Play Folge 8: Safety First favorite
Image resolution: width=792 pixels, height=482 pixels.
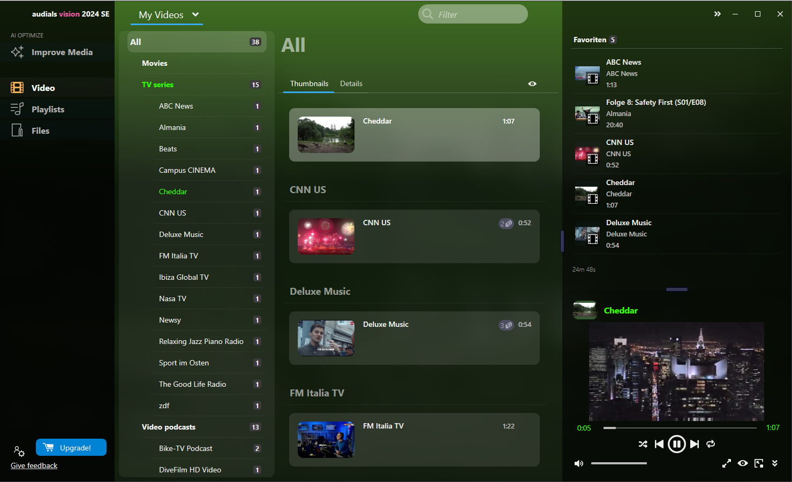(x=677, y=113)
